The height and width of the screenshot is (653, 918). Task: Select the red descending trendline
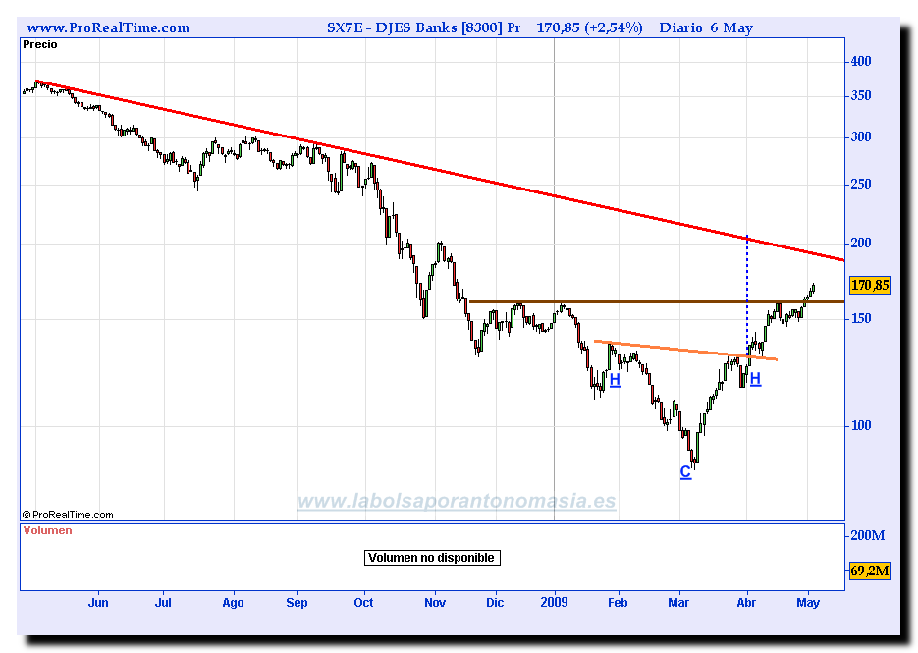coord(440,171)
